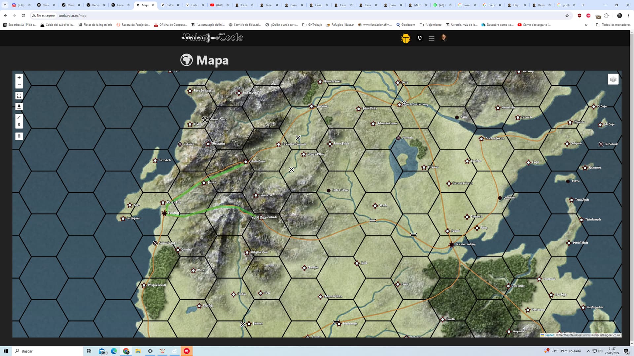View the No es seguro site info

click(43, 15)
